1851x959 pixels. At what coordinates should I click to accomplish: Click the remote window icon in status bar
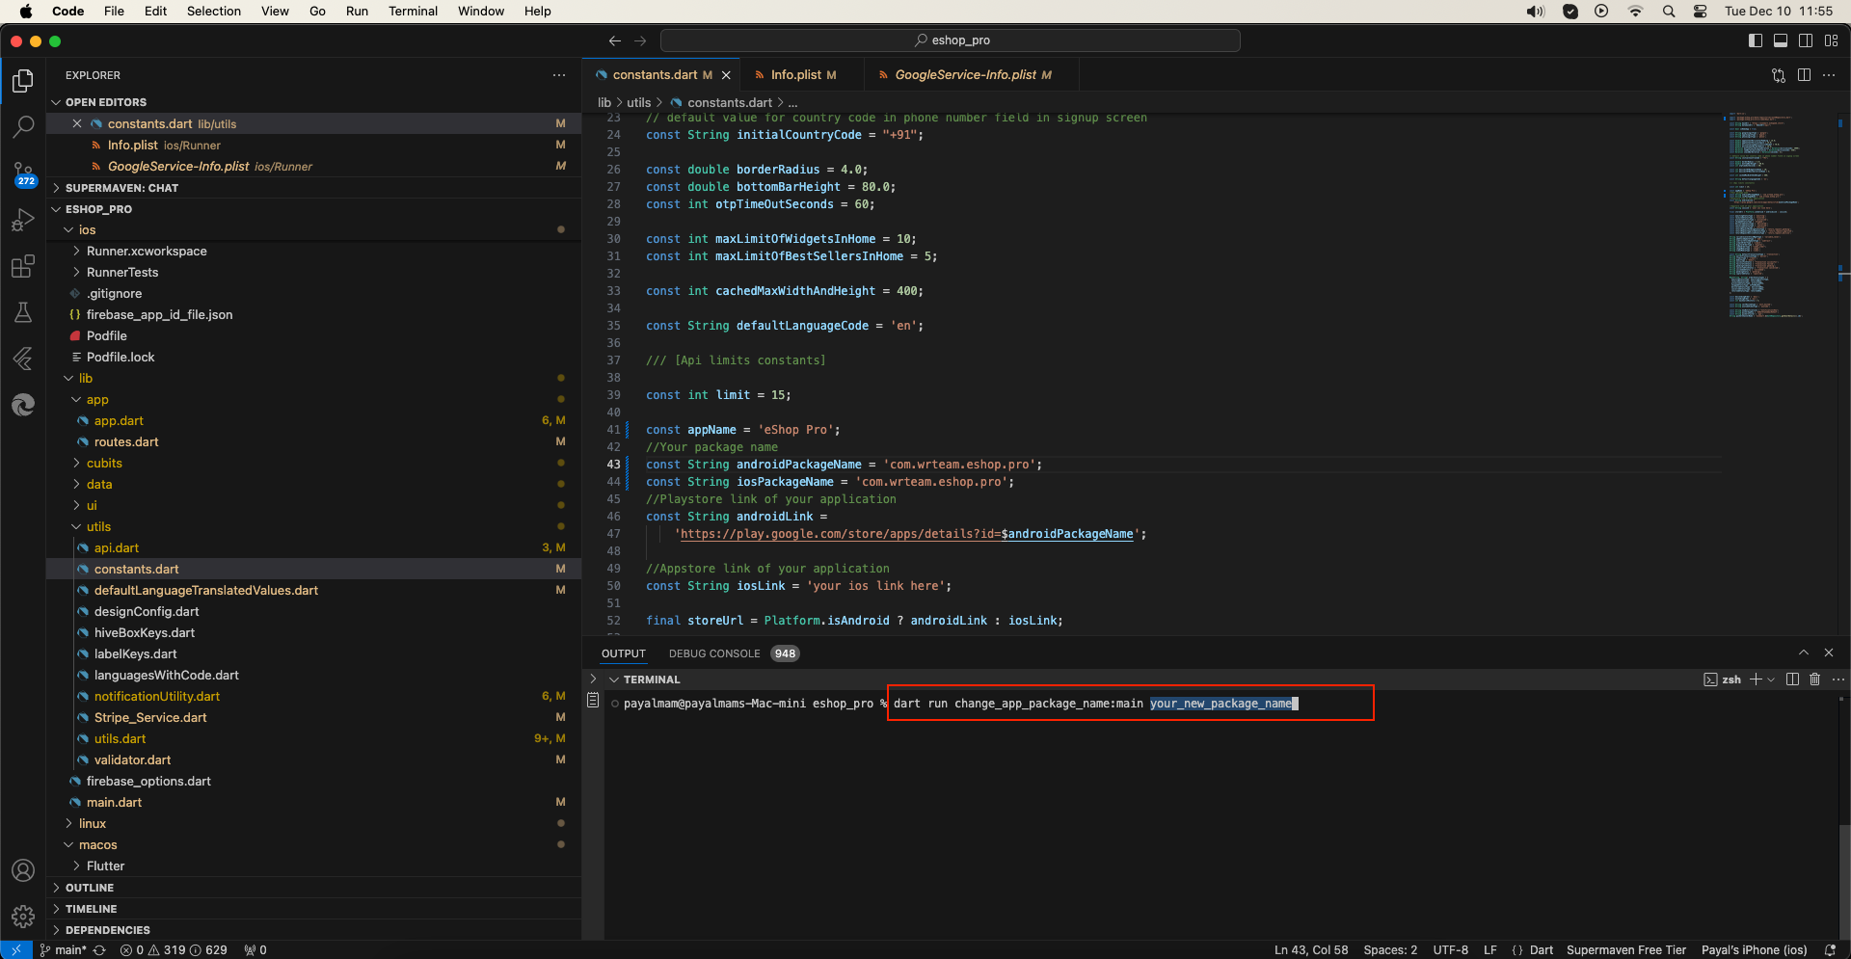tap(16, 950)
